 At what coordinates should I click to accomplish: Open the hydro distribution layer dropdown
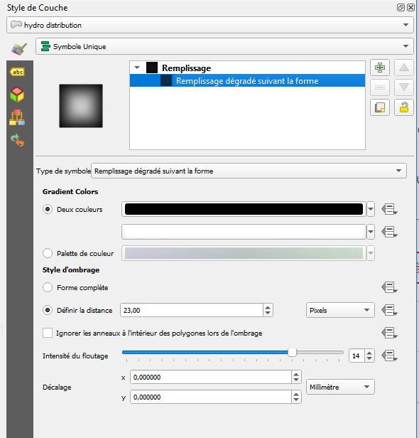tap(210, 25)
